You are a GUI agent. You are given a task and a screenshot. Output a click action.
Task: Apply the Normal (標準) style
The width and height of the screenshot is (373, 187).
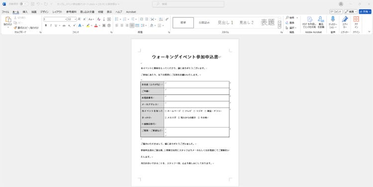coord(183,22)
